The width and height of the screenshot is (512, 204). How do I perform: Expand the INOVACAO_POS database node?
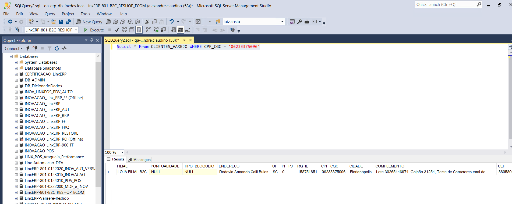click(16, 151)
